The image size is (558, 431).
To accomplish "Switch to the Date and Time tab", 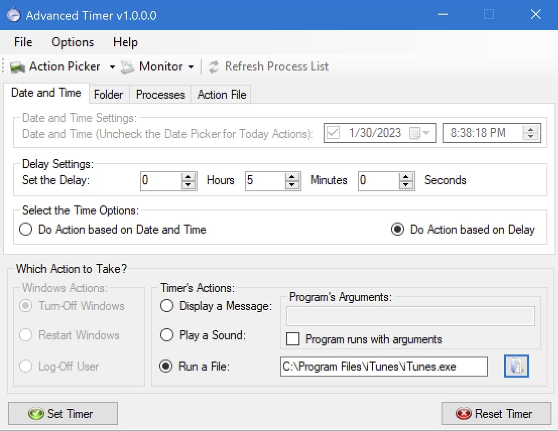I will point(46,93).
